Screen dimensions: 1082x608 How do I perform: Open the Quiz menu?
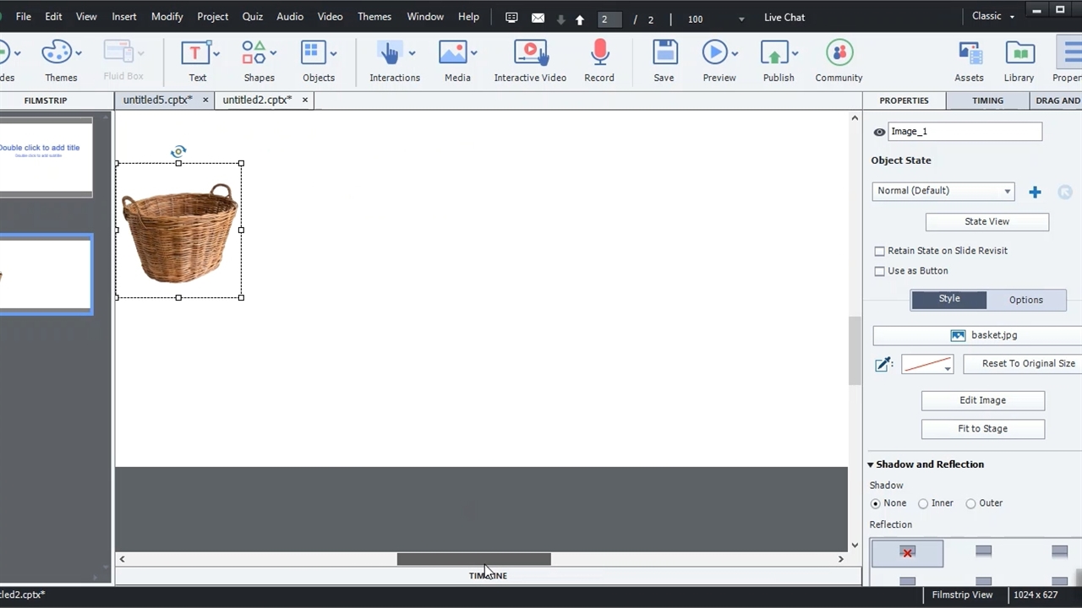pyautogui.click(x=252, y=16)
